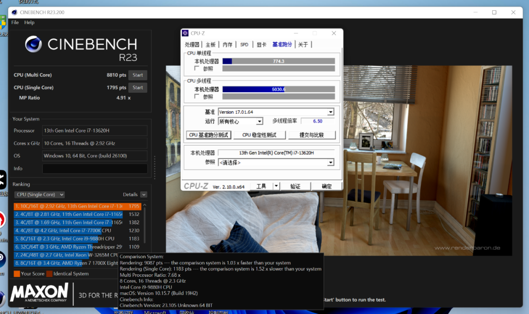Click the CPU 基准跑分测试 button
The image size is (529, 314).
tap(209, 135)
